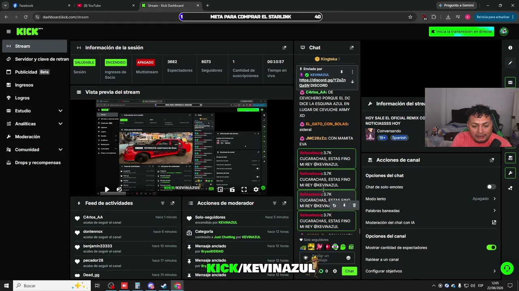The height and width of the screenshot is (291, 519).
Task: Filter the Feed de actividades list
Action: 163,203
